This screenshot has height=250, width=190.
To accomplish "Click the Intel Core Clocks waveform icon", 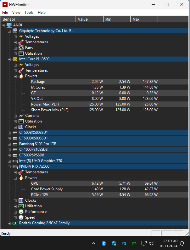I will point(21,127).
